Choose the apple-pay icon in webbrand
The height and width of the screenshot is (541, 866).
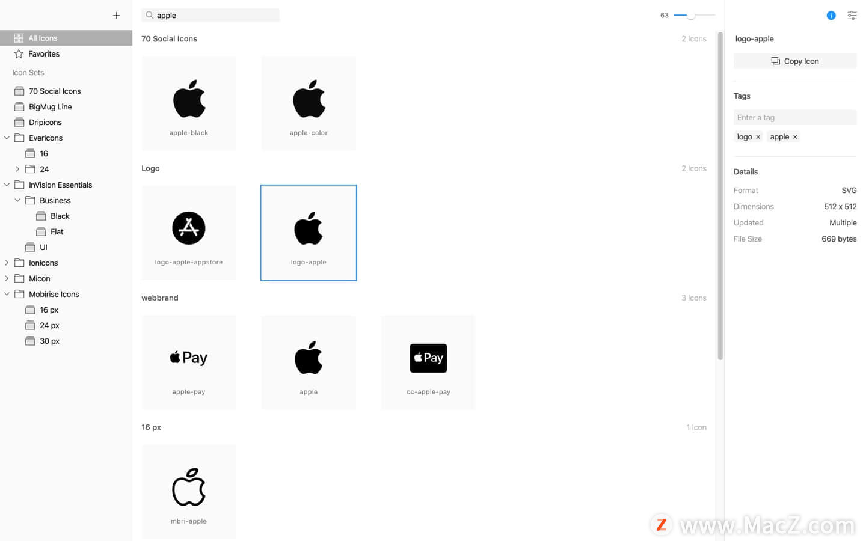189,362
